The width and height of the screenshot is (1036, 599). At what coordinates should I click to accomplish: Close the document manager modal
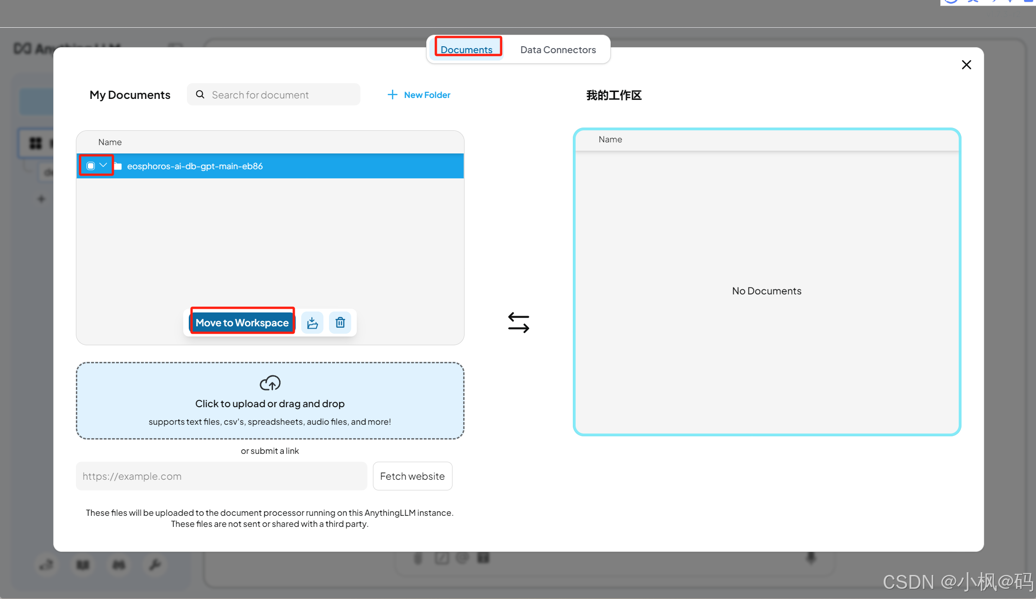(966, 65)
